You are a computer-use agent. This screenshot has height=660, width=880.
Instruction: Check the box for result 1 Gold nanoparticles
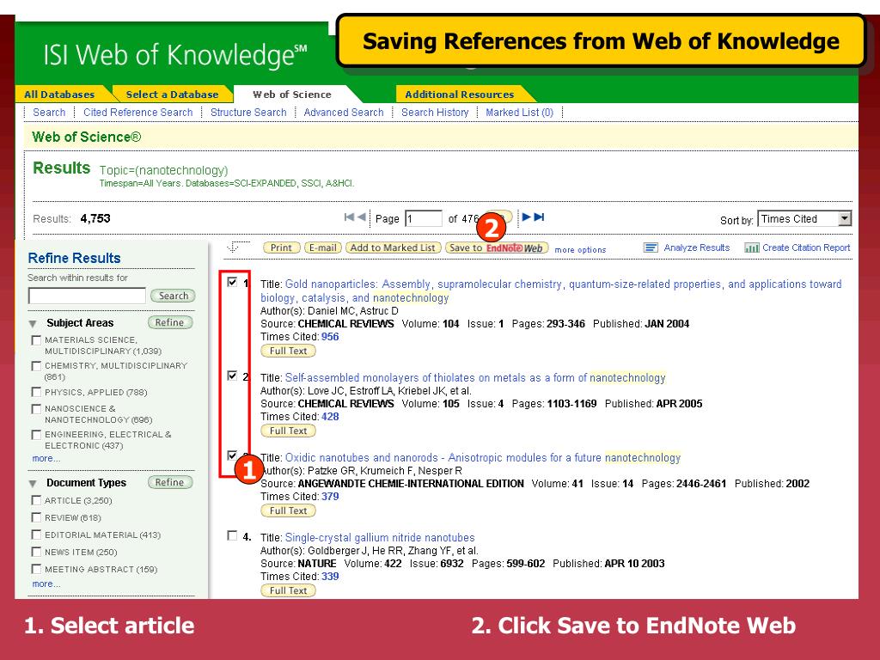click(232, 282)
